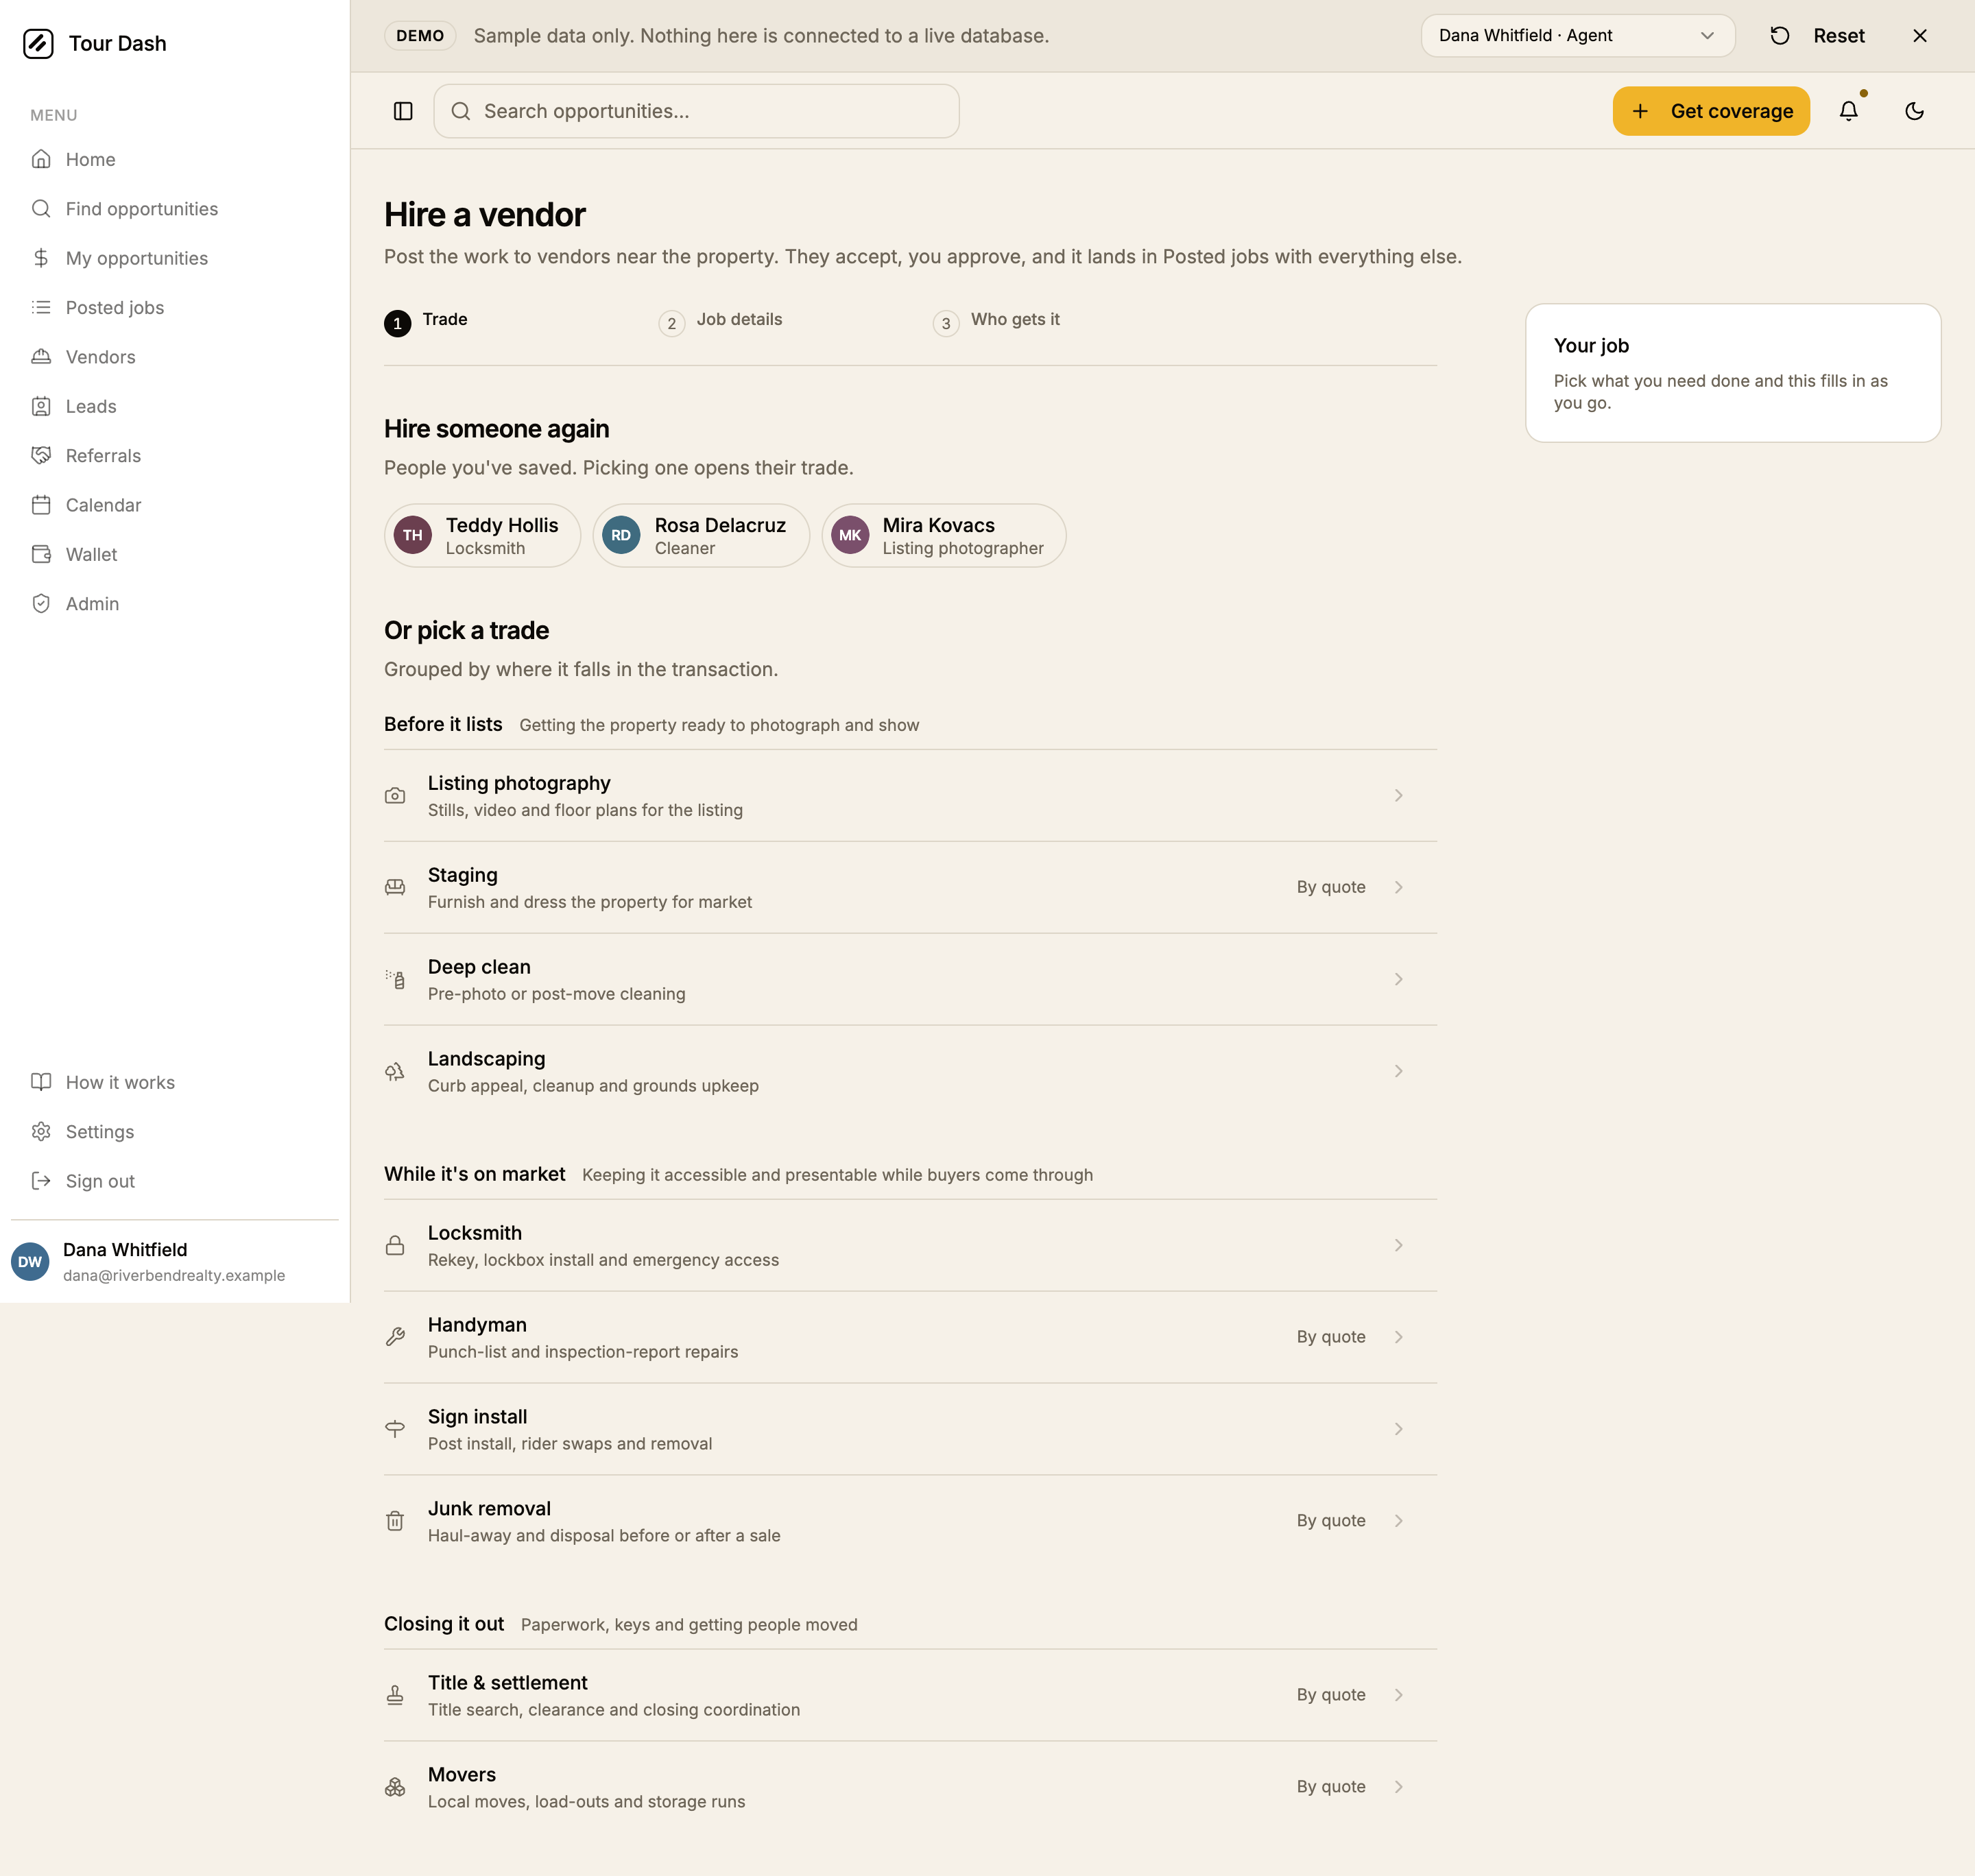Screen dimensions: 1975x1876
Task: Click the trees icon beside Landscaping
Action: tap(395, 1071)
